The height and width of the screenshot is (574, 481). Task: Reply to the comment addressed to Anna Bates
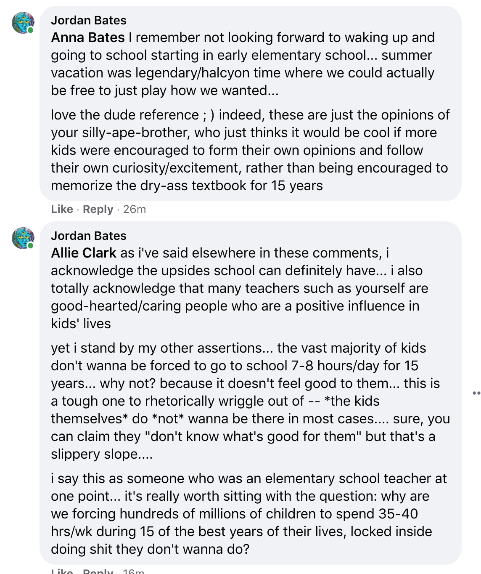98,209
